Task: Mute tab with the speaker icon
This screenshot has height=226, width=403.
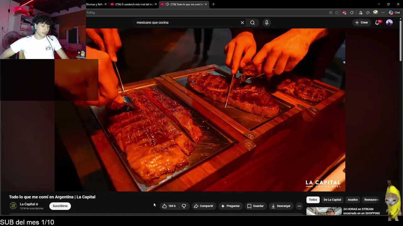Action: pyautogui.click(x=167, y=4)
